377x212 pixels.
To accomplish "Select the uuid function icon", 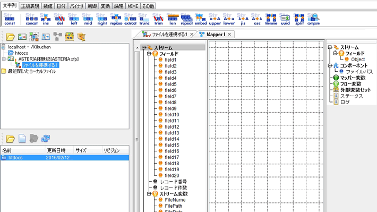I will [x=285, y=19].
